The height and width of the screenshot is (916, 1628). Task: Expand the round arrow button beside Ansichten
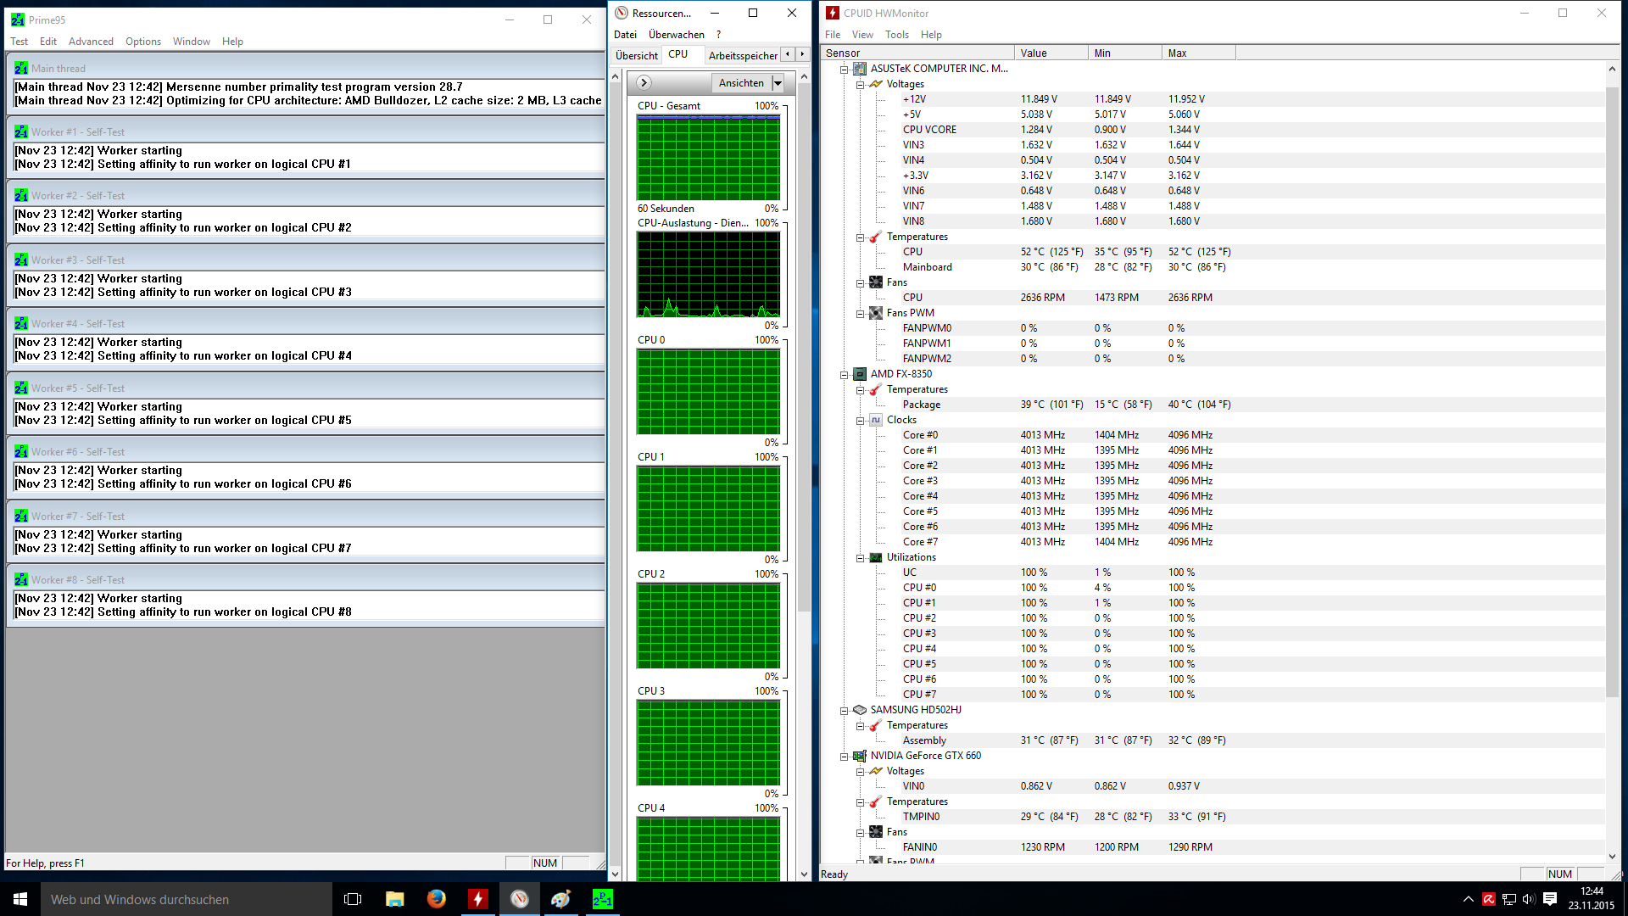click(644, 83)
